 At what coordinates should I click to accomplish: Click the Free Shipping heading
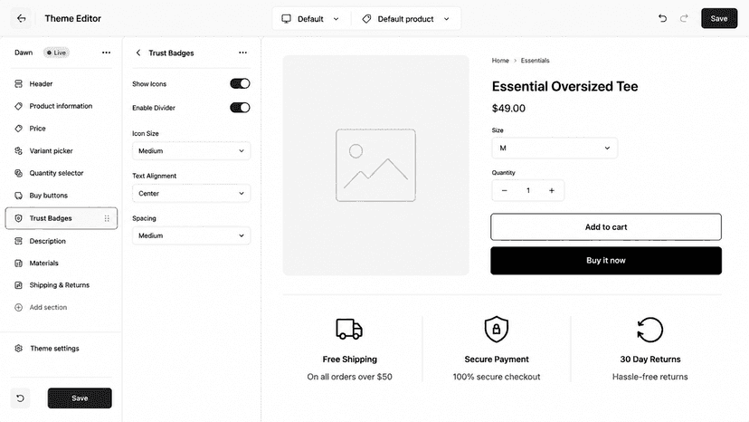tap(350, 359)
